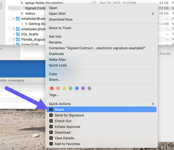Select the employee photos folder name

pos(33,29)
